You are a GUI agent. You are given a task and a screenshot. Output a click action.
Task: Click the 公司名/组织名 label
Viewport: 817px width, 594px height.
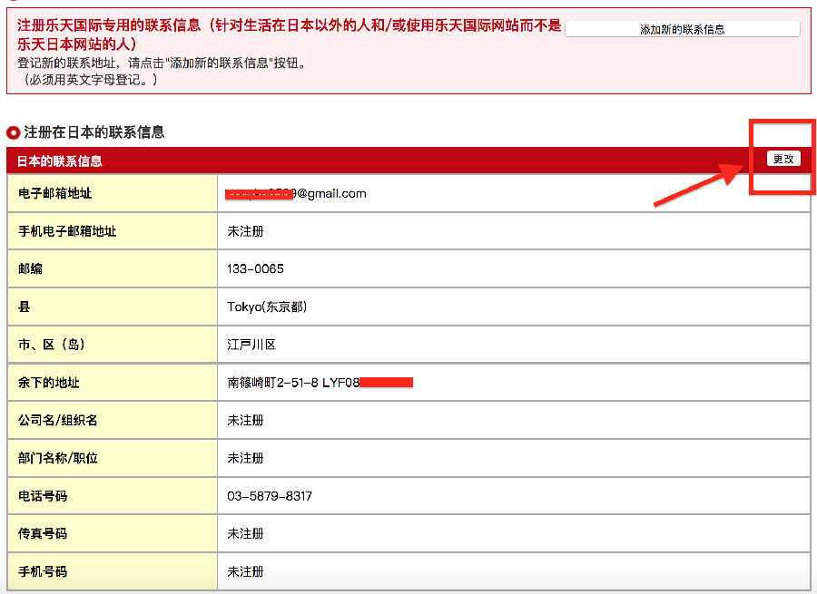point(58,420)
